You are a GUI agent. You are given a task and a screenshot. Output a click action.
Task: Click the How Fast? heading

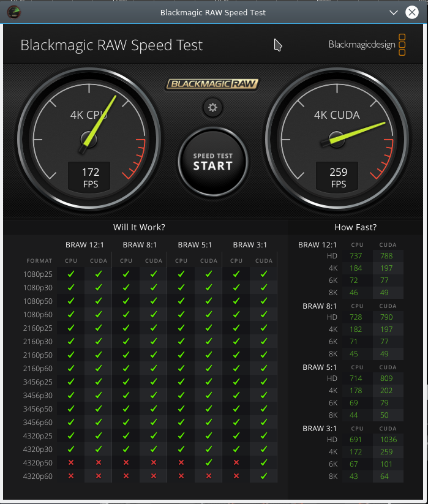(x=355, y=227)
